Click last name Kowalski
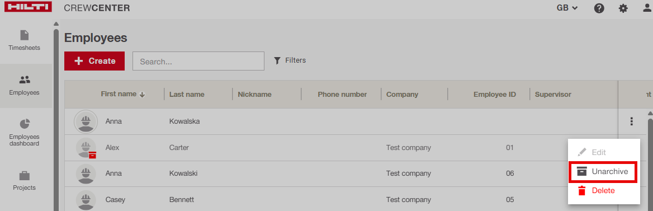This screenshot has width=653, height=211. pyautogui.click(x=183, y=174)
